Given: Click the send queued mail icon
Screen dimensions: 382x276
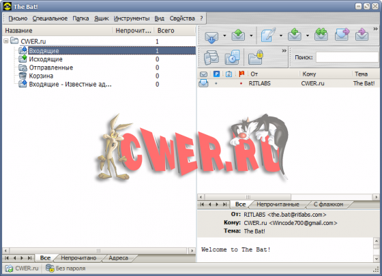Looking at the screenshot, I should point(238,35).
